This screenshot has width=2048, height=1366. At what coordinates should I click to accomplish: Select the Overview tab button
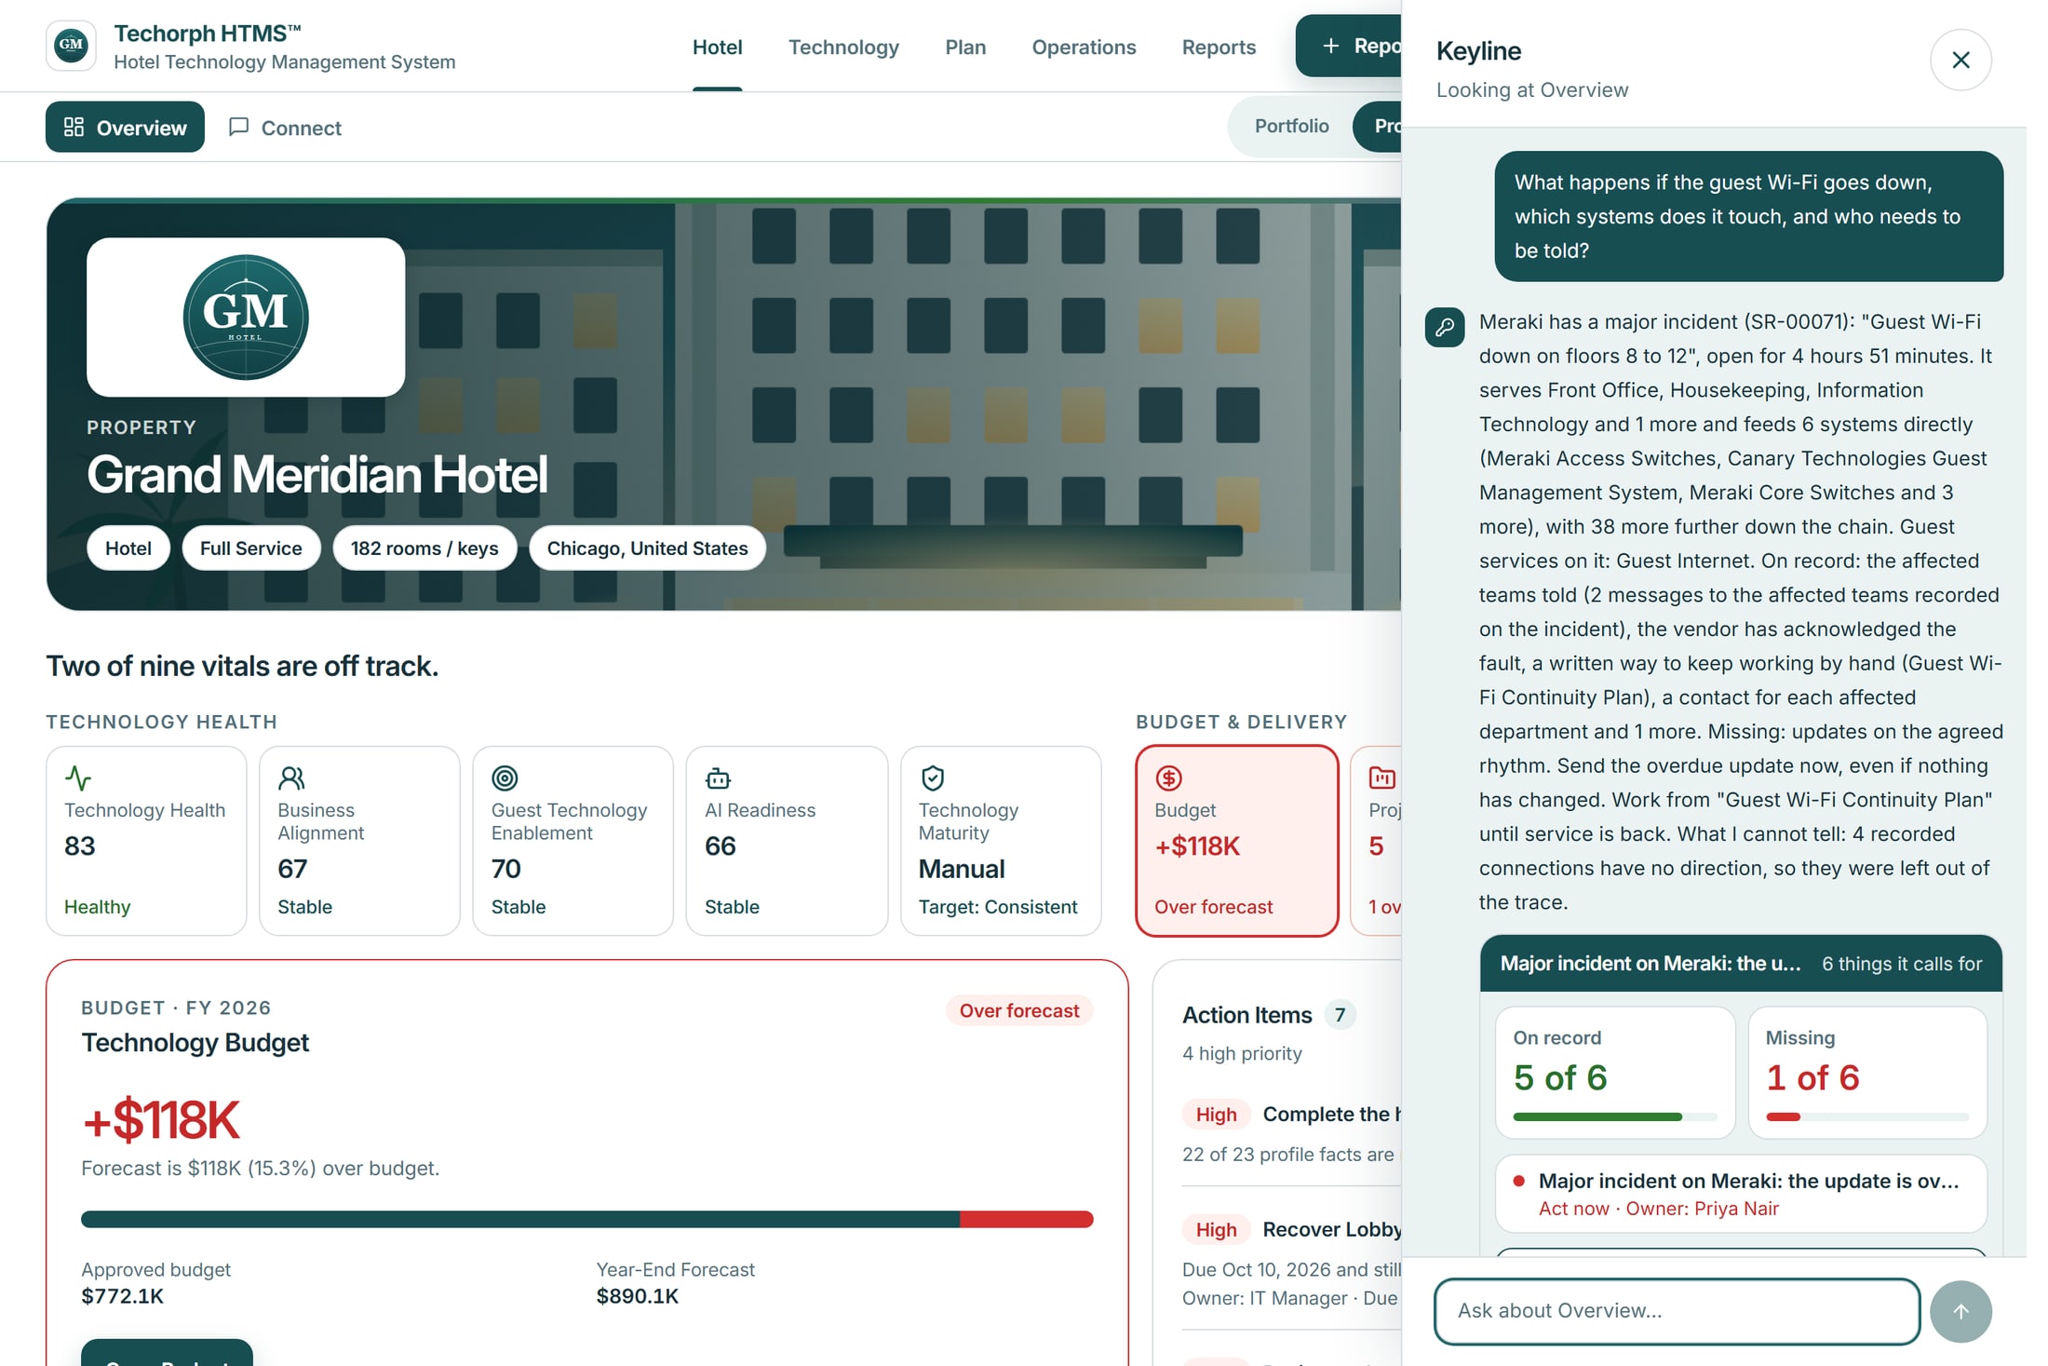point(125,128)
